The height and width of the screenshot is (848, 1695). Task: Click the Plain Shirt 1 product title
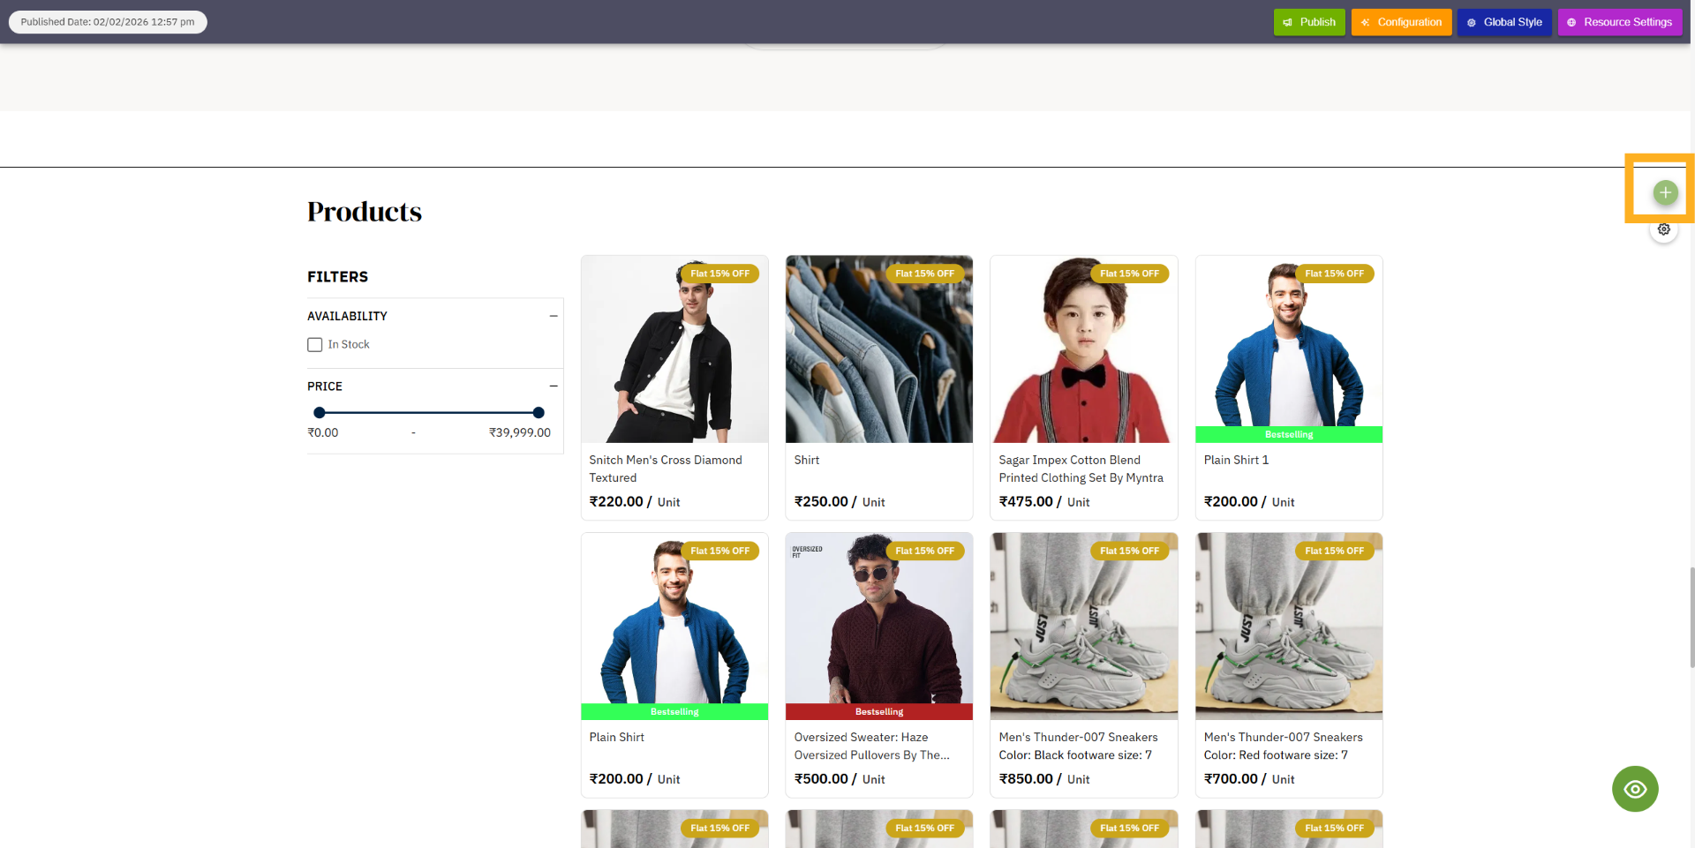tap(1236, 460)
